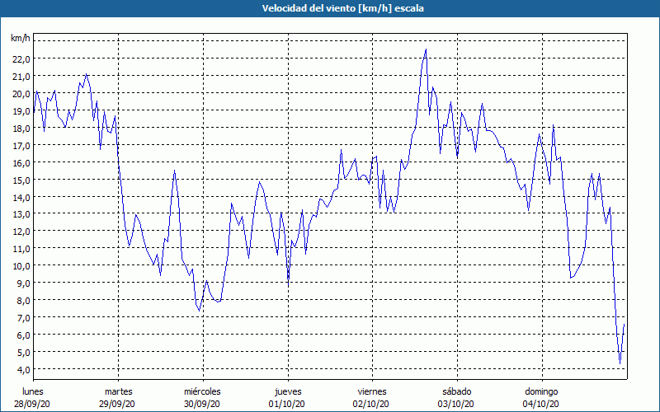Screen dimensions: 660x412
Task: Click the lowest wind dip near 4 km/h
Action: tap(620, 363)
